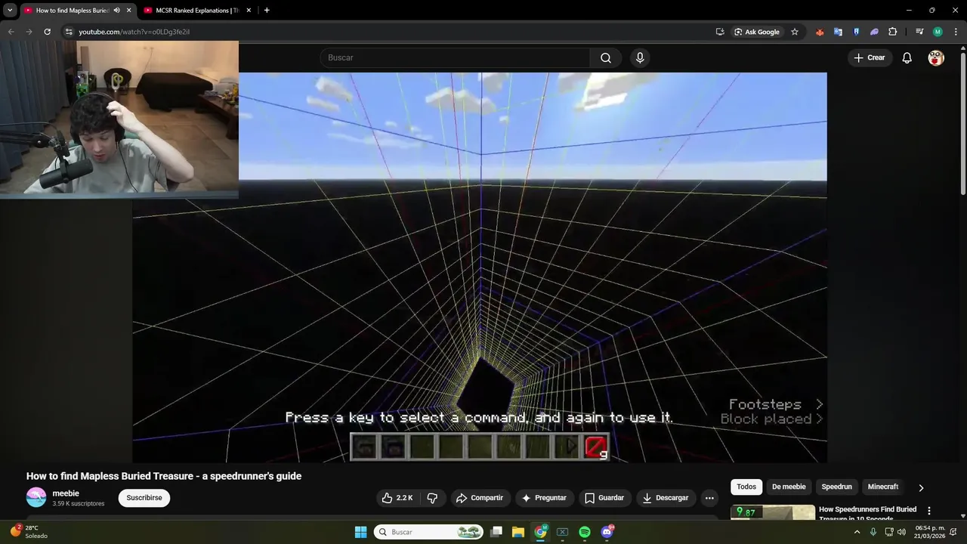Open the How Speedrunners Find Buried Treasure title

pos(868,513)
